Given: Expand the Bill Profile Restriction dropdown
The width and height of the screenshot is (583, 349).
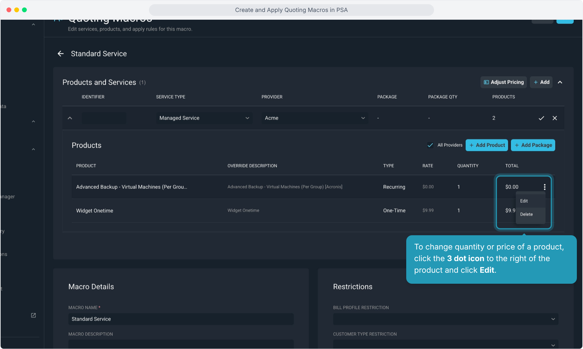Looking at the screenshot, I should point(446,319).
